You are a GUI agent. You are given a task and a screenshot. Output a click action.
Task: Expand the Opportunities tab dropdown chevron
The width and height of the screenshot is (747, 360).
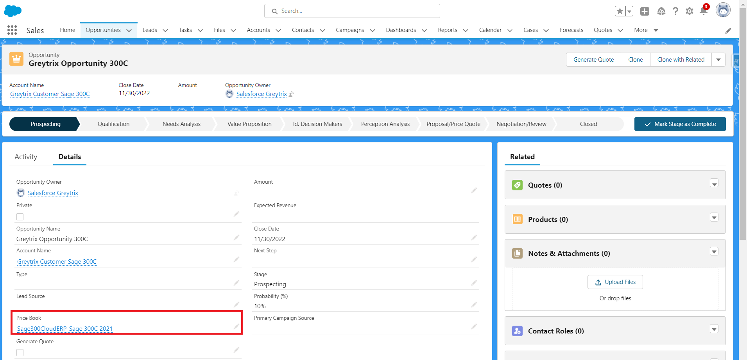click(129, 30)
